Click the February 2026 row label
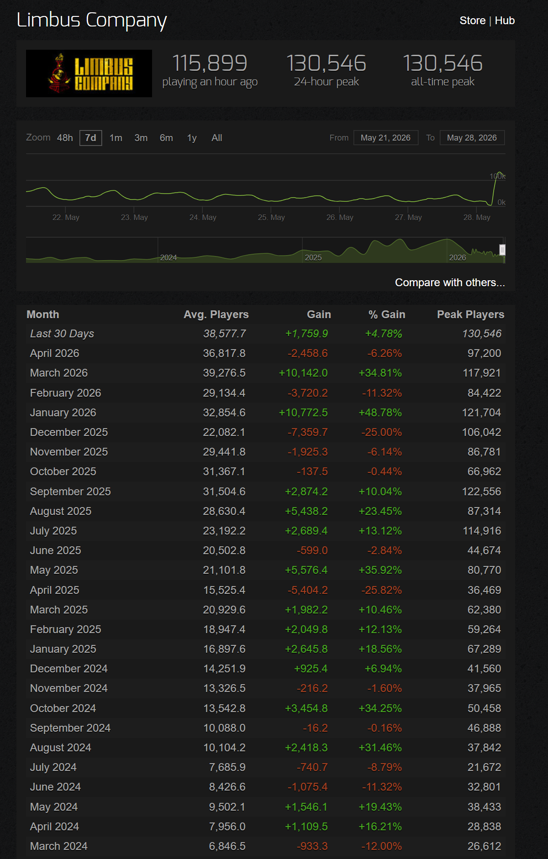The height and width of the screenshot is (859, 548). [65, 393]
